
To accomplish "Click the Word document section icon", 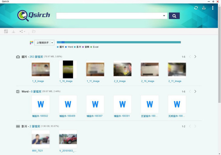I will (x=18, y=92).
